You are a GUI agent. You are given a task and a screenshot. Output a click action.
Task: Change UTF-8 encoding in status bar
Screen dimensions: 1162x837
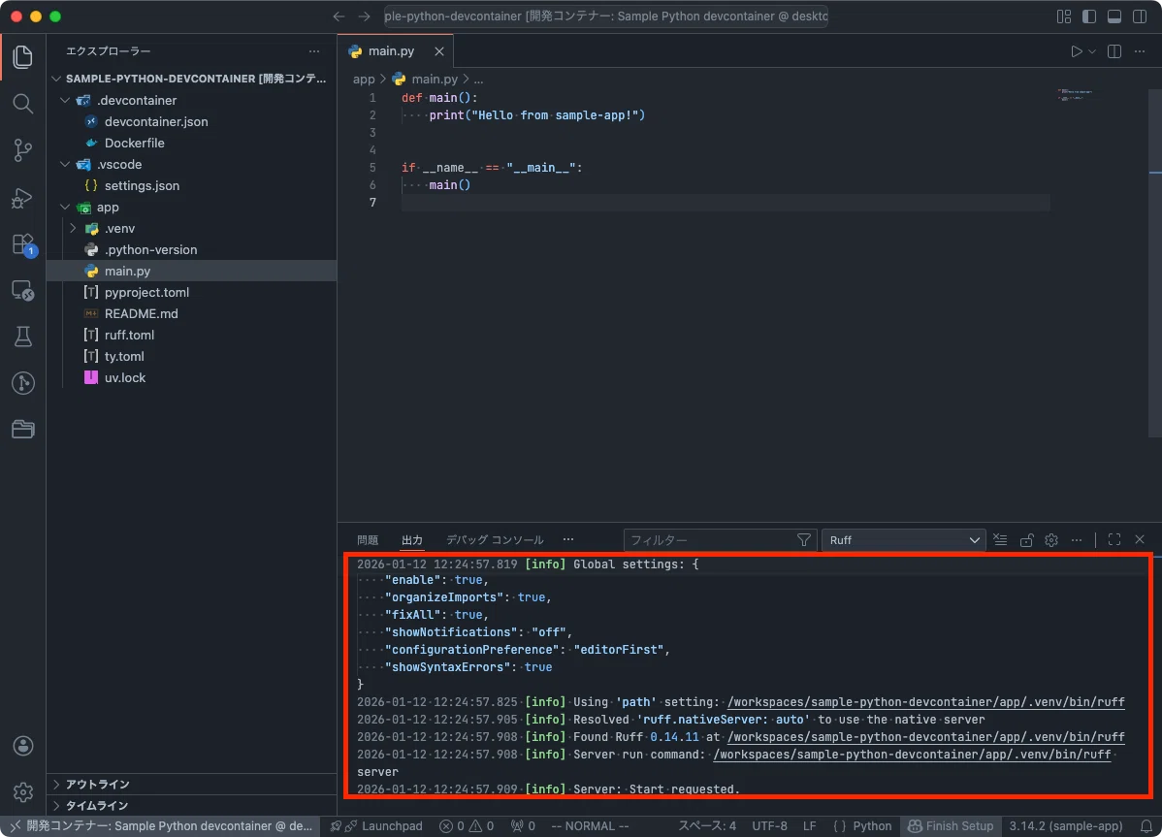tap(769, 826)
